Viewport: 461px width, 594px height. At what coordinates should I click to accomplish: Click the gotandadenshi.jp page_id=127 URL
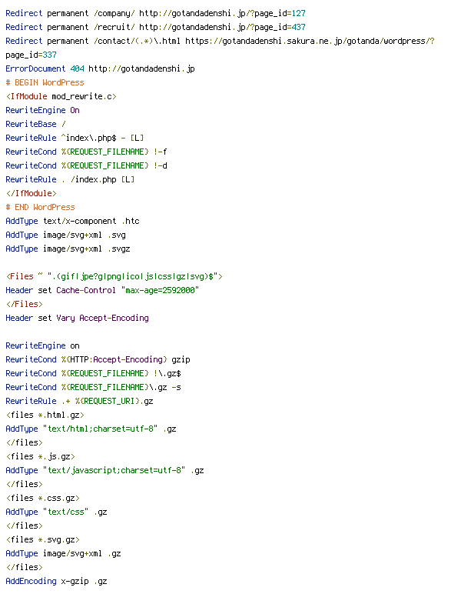(x=222, y=14)
